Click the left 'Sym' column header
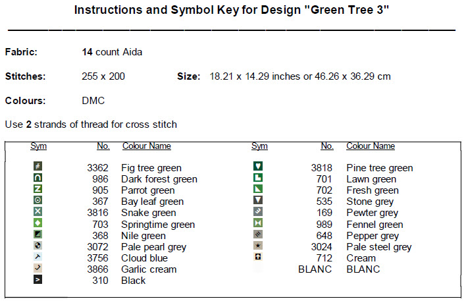Screen dimensions: 466x301 (x=38, y=146)
